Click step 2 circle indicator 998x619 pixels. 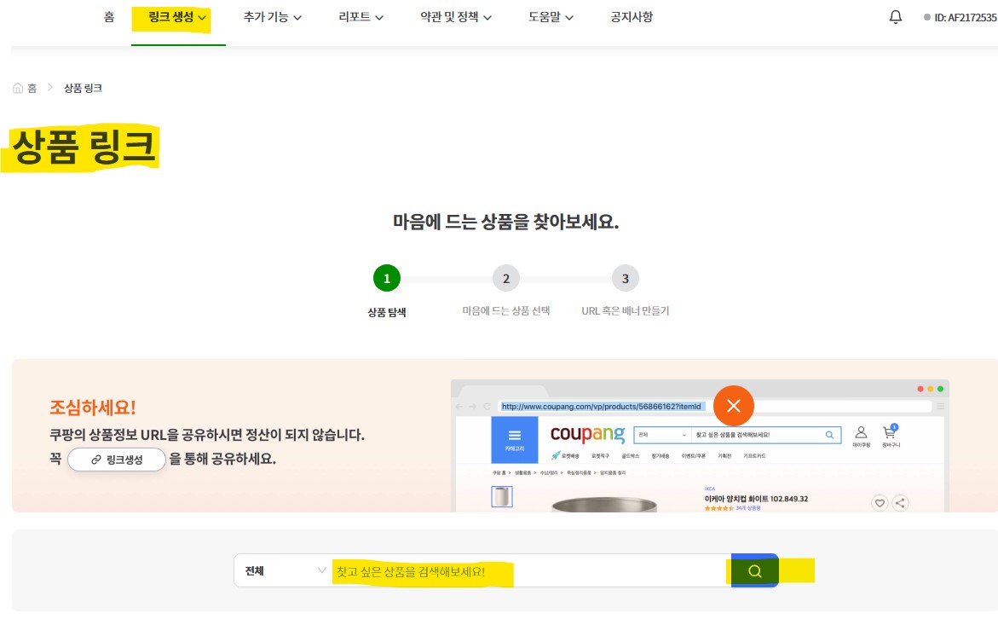pyautogui.click(x=506, y=278)
